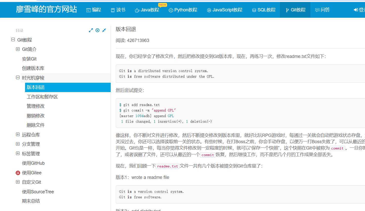Open the 标签管理 chapter link

click(31, 154)
